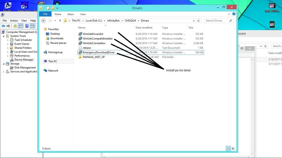Refresh the Drivers folder view
This screenshot has height=158, width=282.
[199, 21]
